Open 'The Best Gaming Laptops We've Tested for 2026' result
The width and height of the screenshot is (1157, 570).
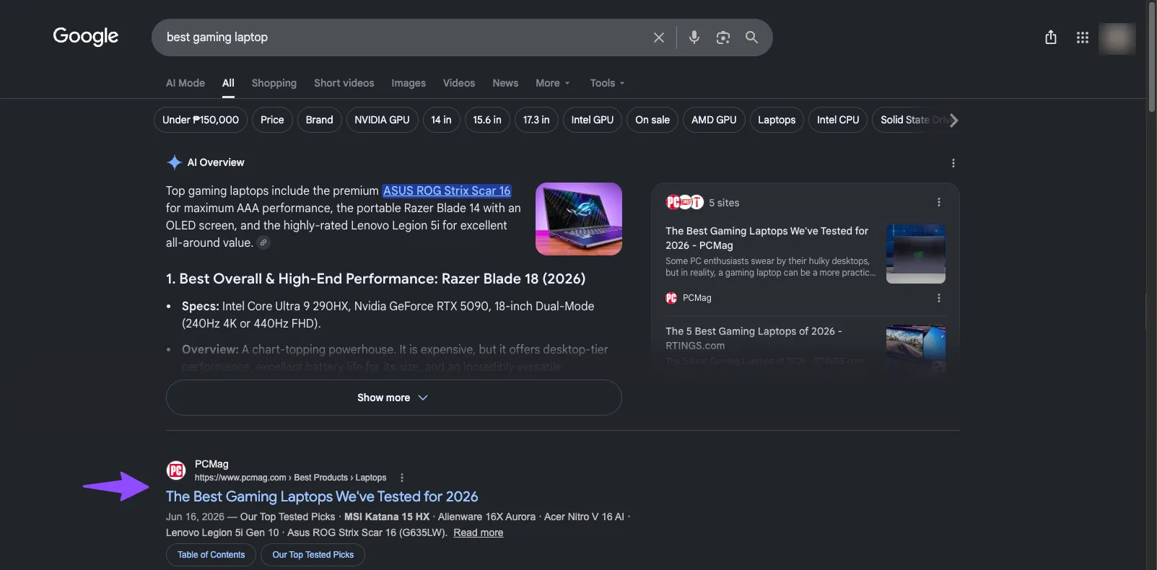pyautogui.click(x=322, y=496)
